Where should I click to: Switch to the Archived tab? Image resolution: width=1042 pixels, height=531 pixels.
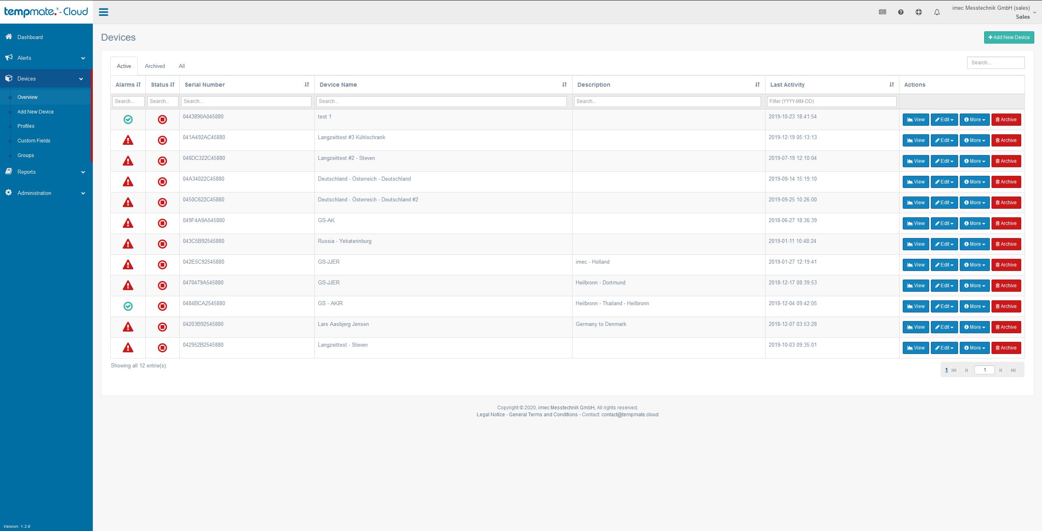[x=155, y=66]
